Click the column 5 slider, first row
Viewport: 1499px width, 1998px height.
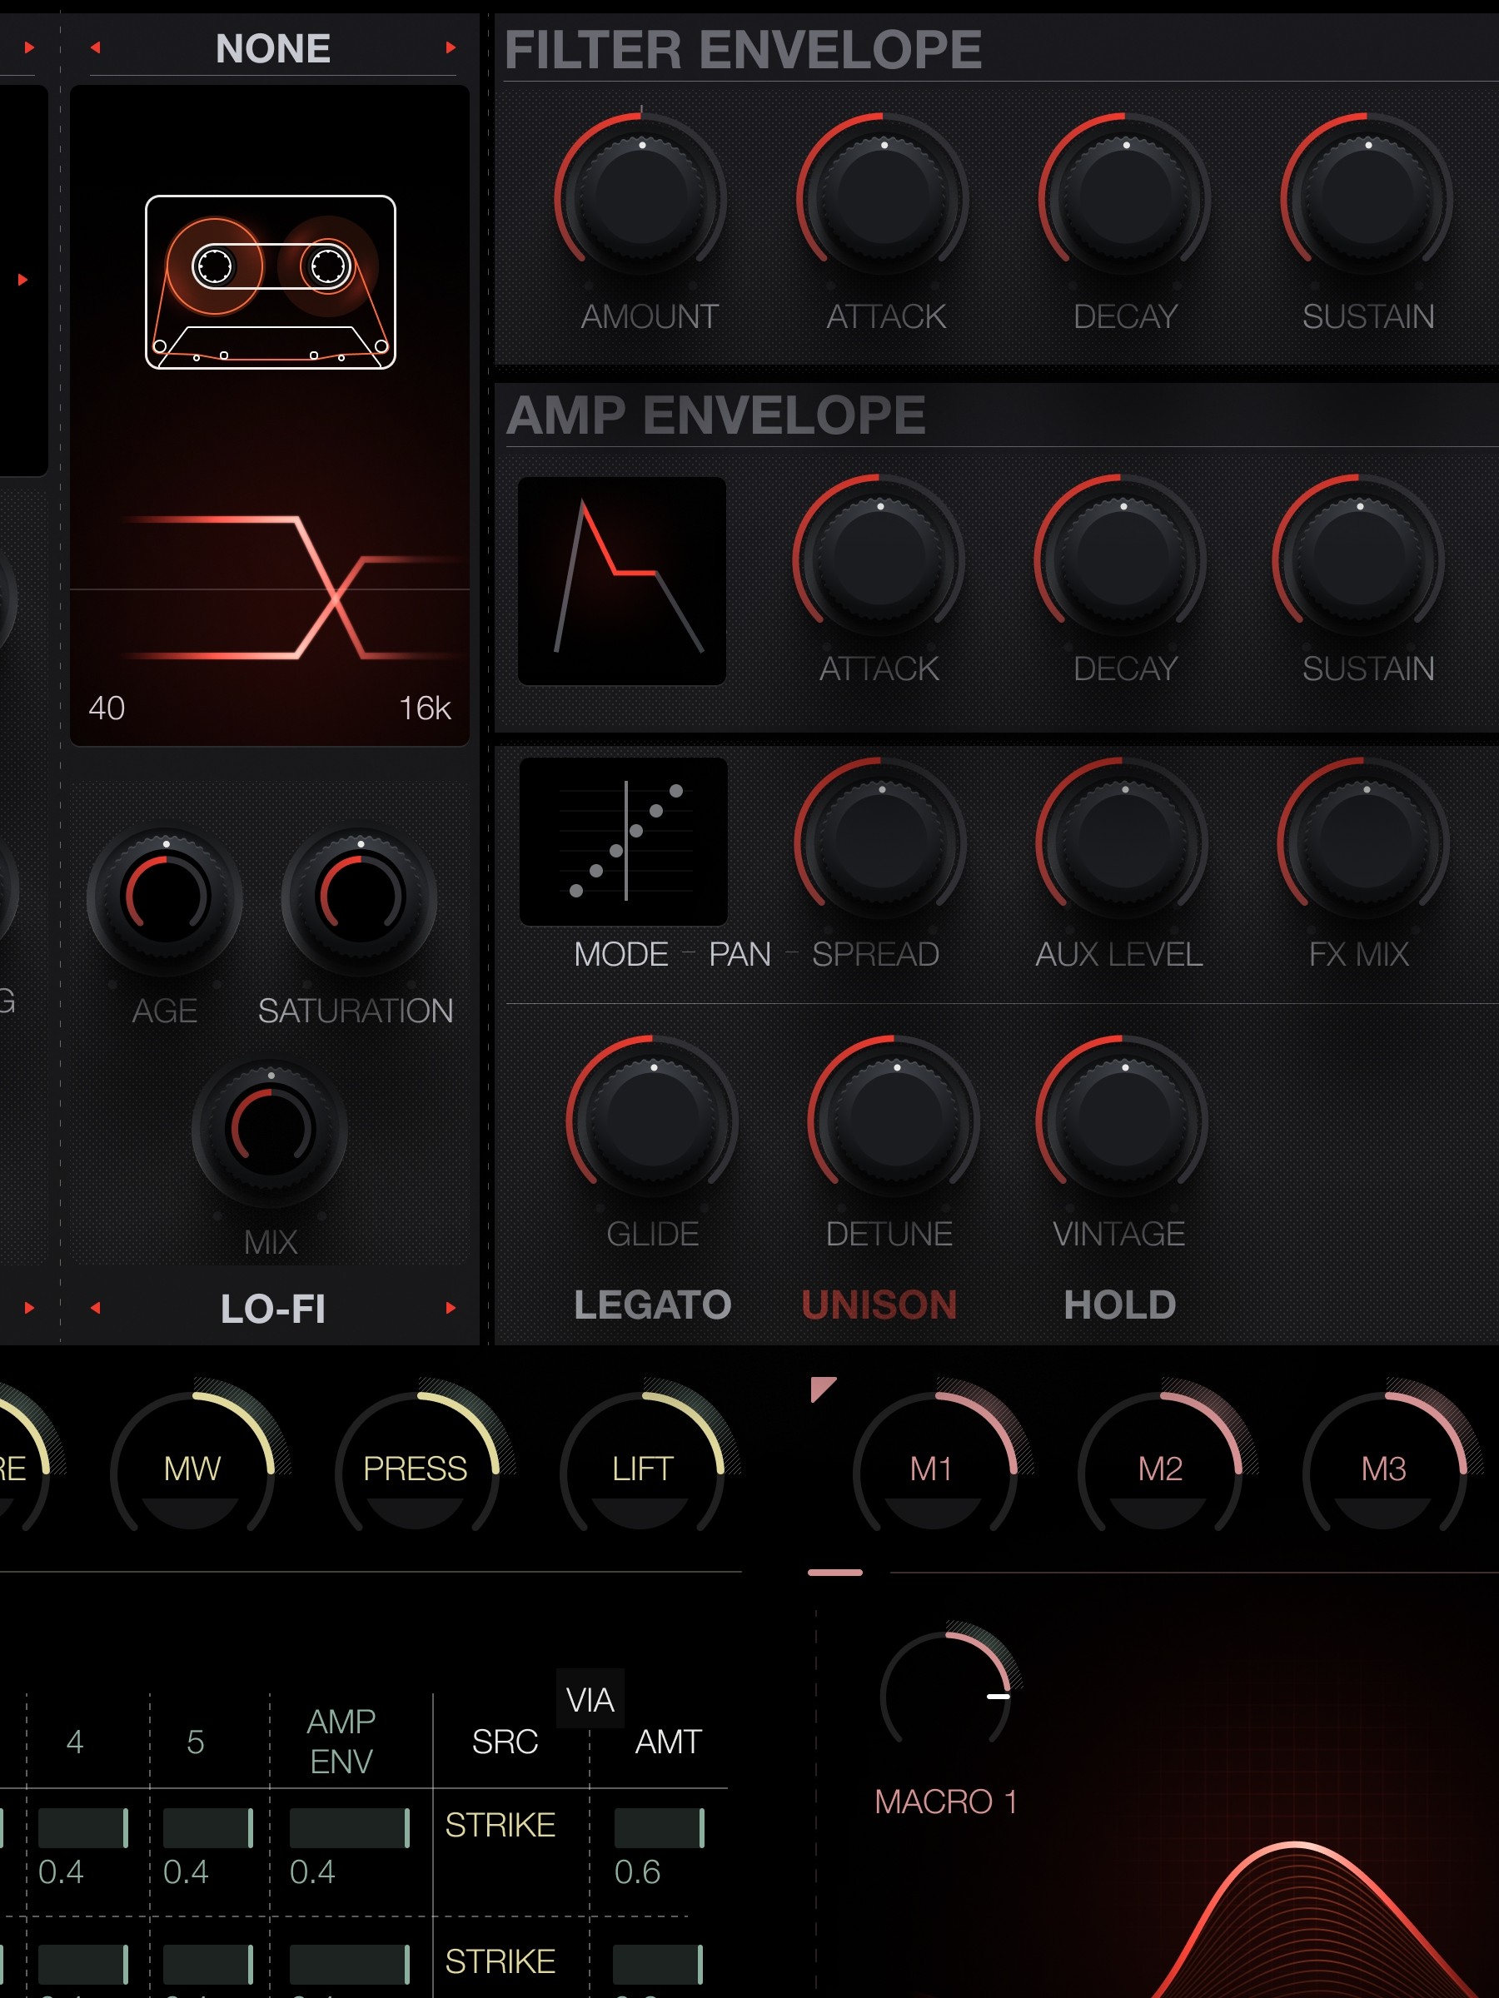tap(209, 1828)
